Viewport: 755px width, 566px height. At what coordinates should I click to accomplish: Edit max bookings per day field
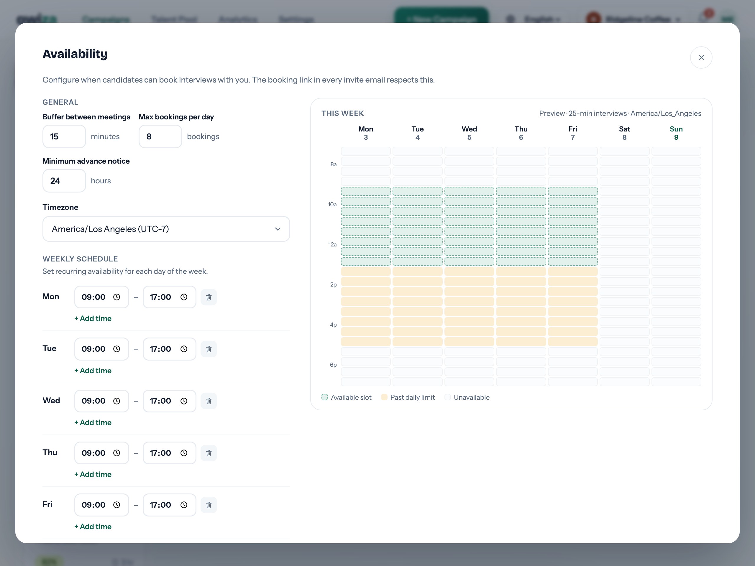click(x=160, y=136)
